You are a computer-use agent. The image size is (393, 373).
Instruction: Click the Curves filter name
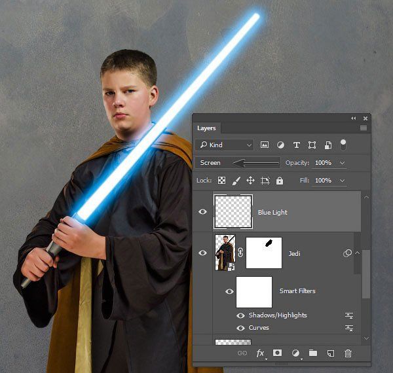tap(259, 328)
